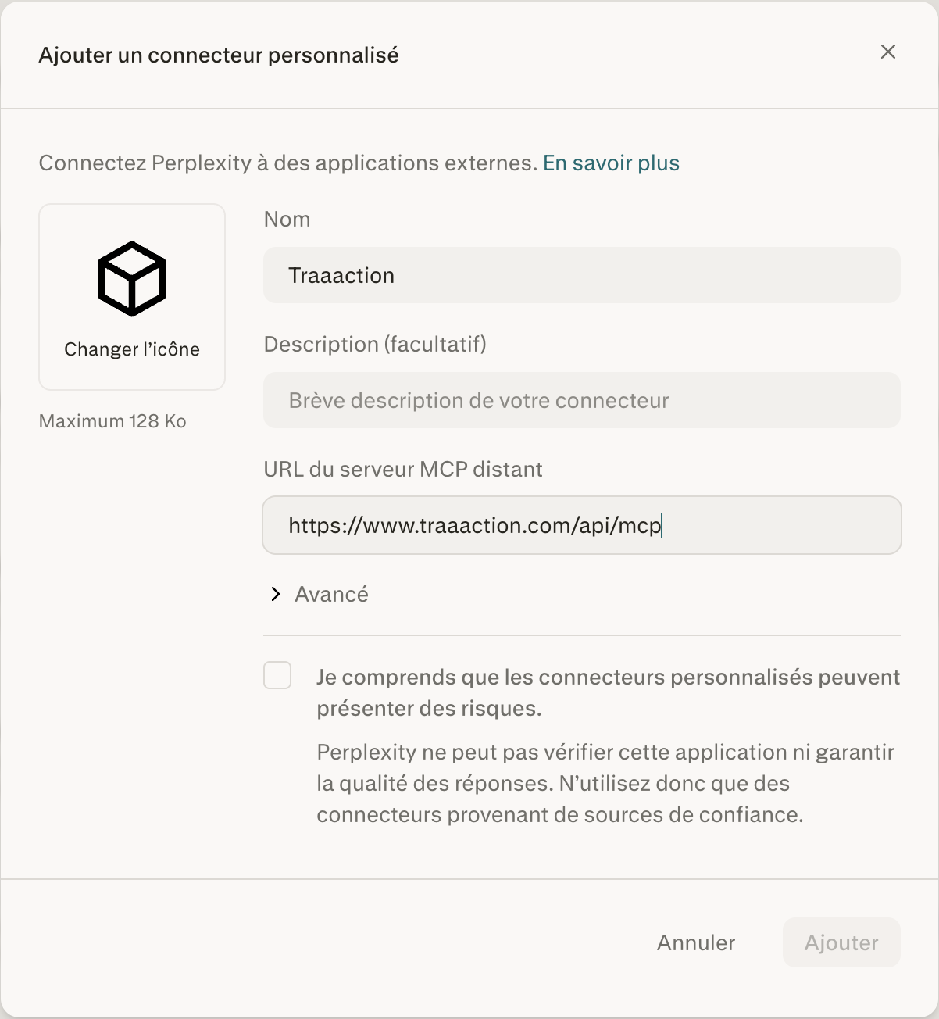Click the "Description (facultatif)" label
The width and height of the screenshot is (939, 1019).
tap(375, 345)
